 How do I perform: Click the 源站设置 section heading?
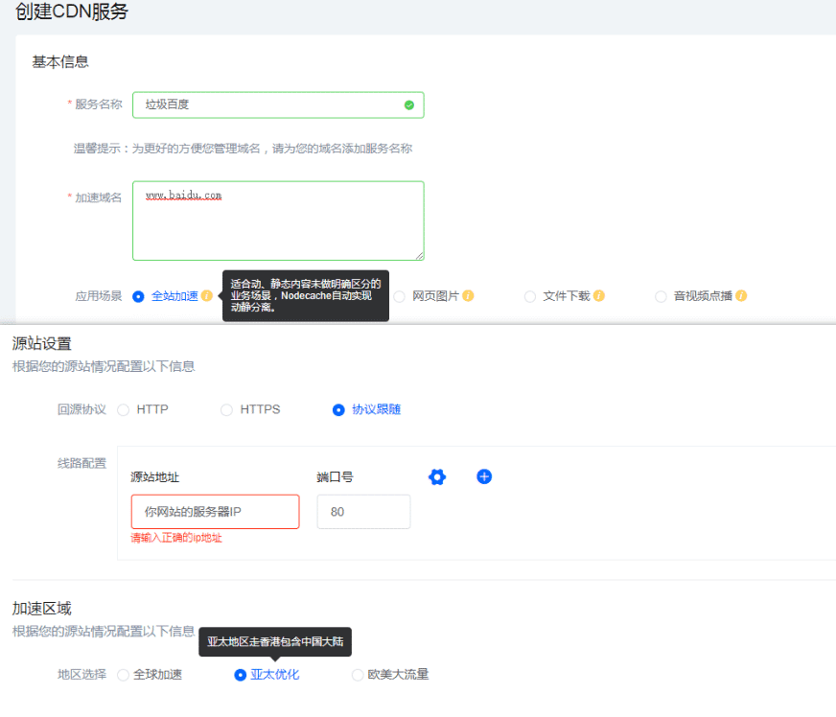click(41, 344)
